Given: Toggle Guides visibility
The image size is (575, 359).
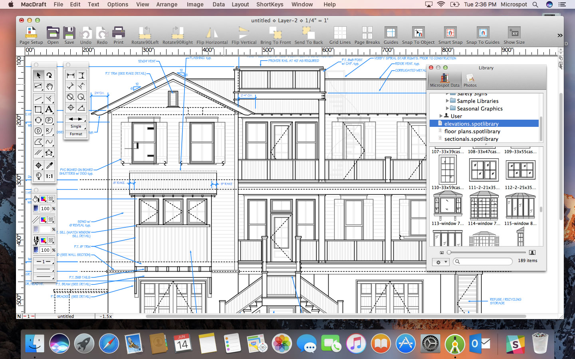Looking at the screenshot, I should tap(391, 36).
